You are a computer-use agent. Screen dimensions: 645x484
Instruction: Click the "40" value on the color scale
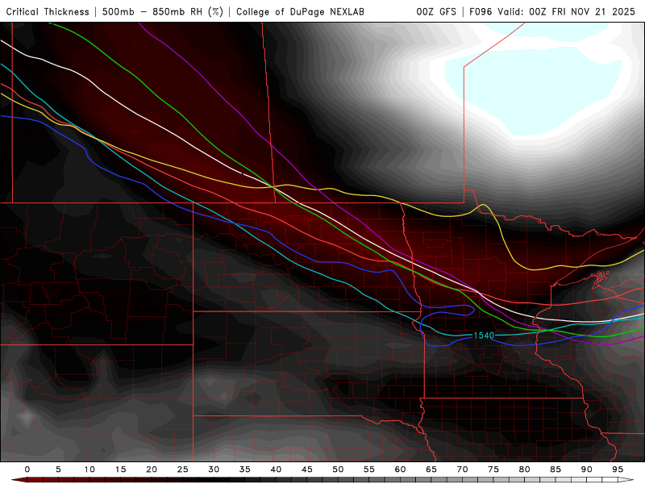point(276,469)
